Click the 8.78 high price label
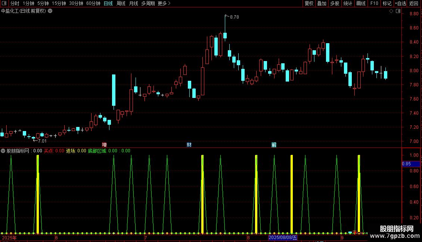The height and width of the screenshot is (242, 422). pos(235,17)
